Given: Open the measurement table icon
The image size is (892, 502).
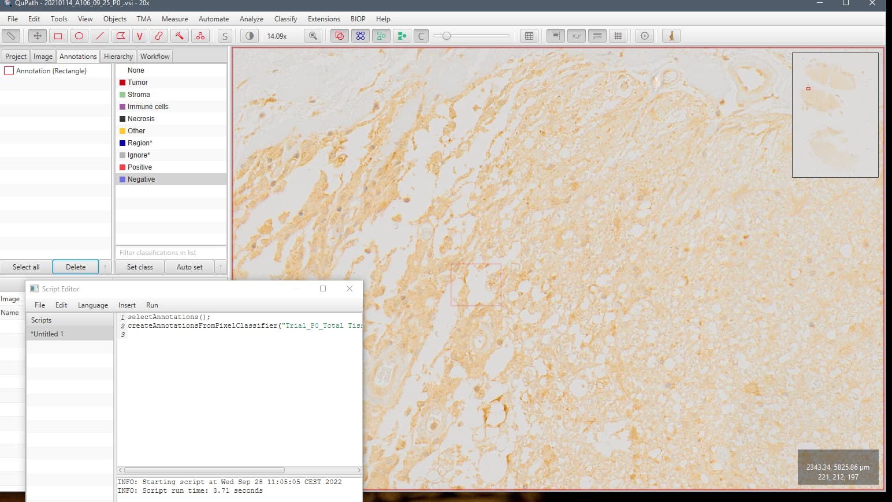Looking at the screenshot, I should point(529,35).
